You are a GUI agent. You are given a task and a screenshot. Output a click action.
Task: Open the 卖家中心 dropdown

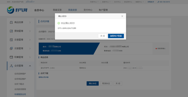pyautogui.click(x=106, y=2)
